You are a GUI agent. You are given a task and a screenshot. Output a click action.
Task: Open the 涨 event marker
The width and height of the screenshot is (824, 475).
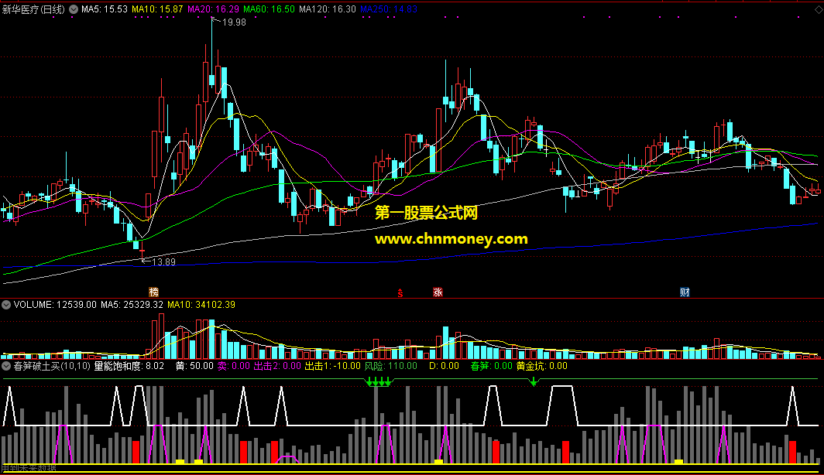pos(438,292)
